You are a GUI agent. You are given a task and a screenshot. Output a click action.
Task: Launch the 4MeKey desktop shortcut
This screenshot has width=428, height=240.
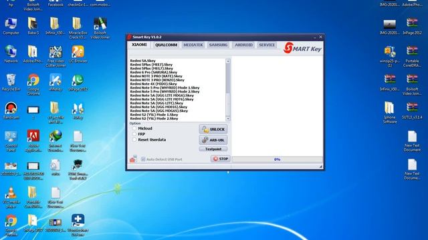[x=56, y=80]
